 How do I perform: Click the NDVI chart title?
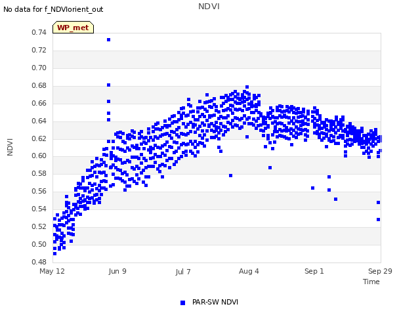209,7
